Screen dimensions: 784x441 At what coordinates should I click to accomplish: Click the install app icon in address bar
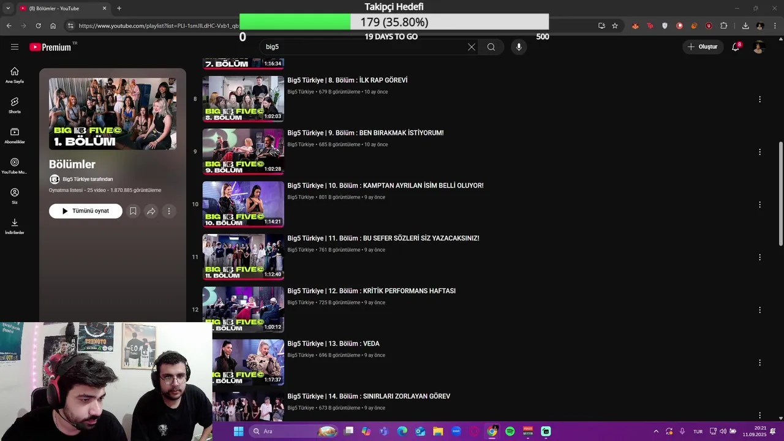click(x=601, y=26)
